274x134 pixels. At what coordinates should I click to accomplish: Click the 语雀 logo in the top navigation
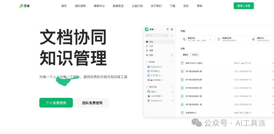pyautogui.click(x=24, y=6)
